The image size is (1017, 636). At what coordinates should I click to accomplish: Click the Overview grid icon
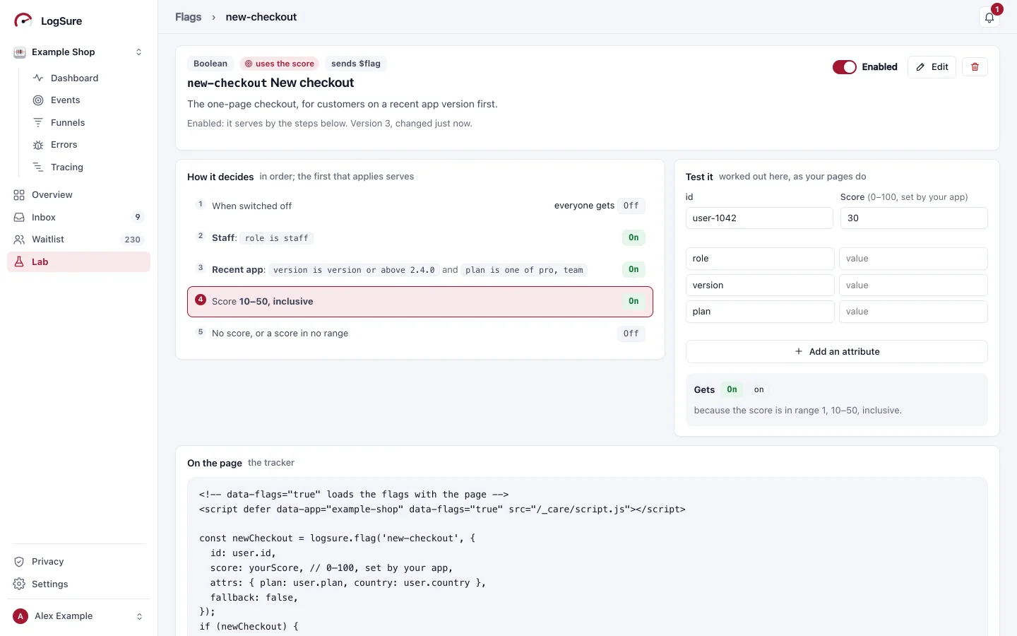19,195
